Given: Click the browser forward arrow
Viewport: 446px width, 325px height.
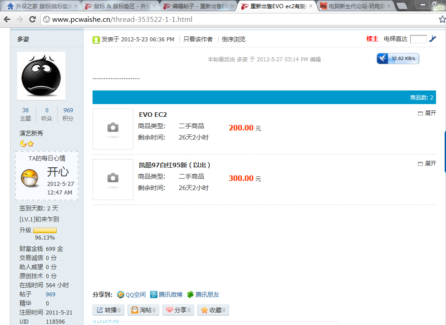Looking at the screenshot, I should (x=20, y=20).
